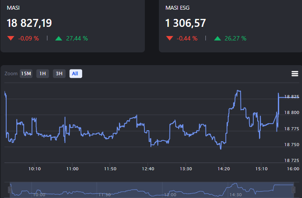Open the chart hamburger context menu
Viewport: 302px width, 198px height.
[295, 73]
